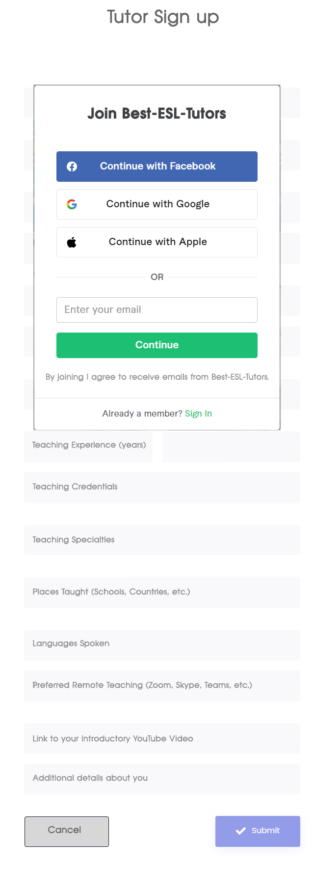This screenshot has height=869, width=314.
Task: Click the Teaching Credentials field
Action: point(162,487)
